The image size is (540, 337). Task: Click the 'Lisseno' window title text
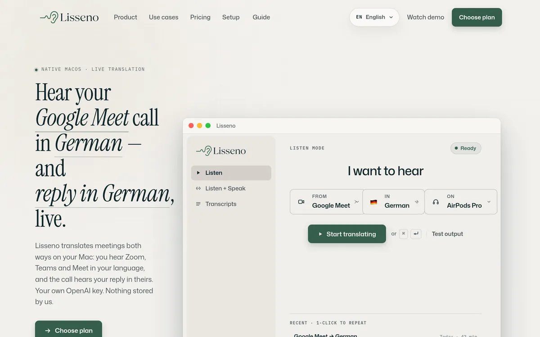(x=226, y=126)
